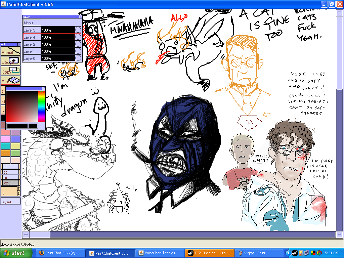Select the Pencil tool
Image resolution: width=344 pixels, height=258 pixels.
(11, 51)
